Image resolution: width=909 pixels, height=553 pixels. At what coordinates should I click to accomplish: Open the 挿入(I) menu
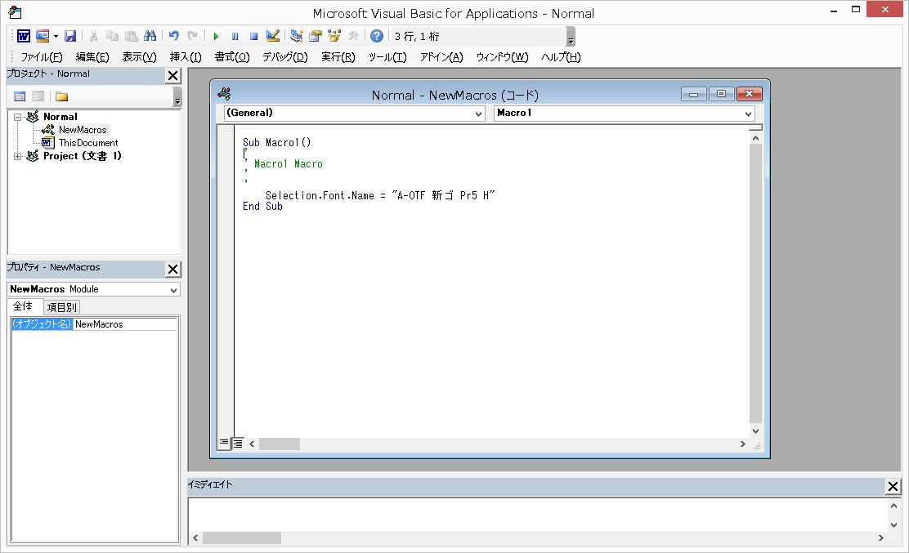click(x=186, y=56)
